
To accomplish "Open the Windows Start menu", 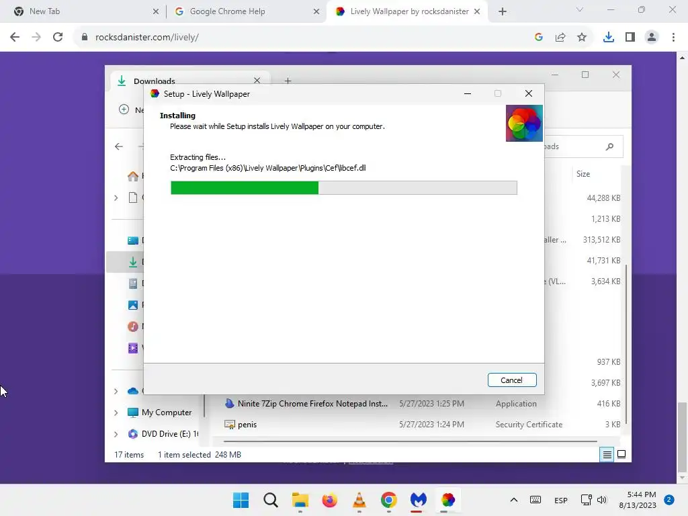I will pos(241,500).
